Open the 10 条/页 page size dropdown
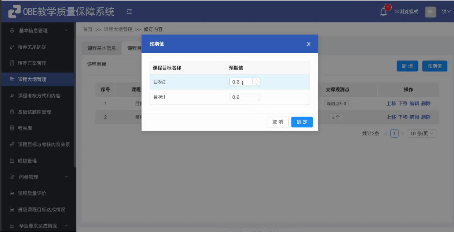The image size is (454, 232). (422, 134)
